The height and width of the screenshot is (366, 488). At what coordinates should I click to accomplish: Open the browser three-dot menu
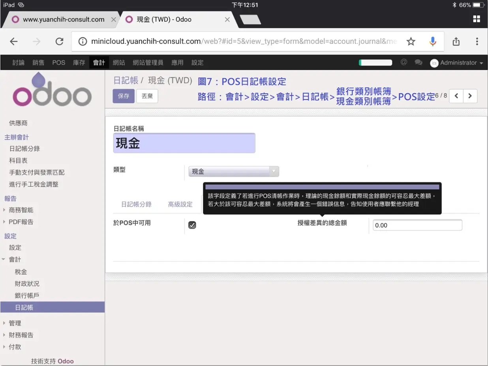coord(477,41)
